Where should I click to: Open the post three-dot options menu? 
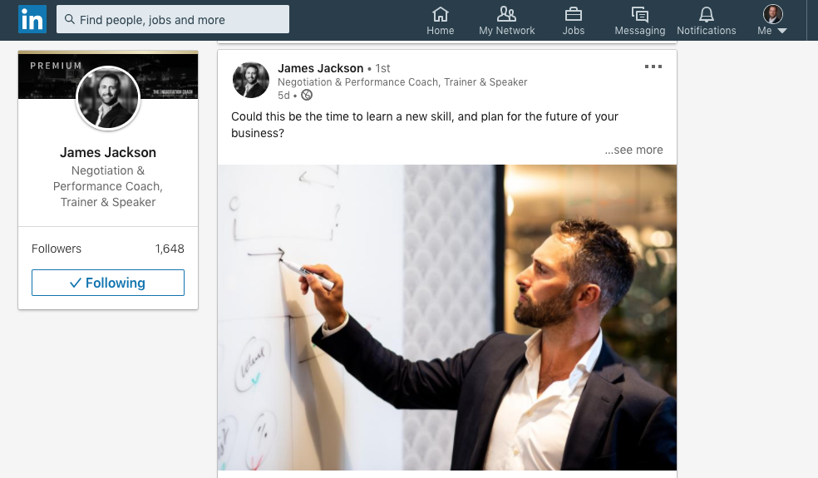[x=653, y=67]
